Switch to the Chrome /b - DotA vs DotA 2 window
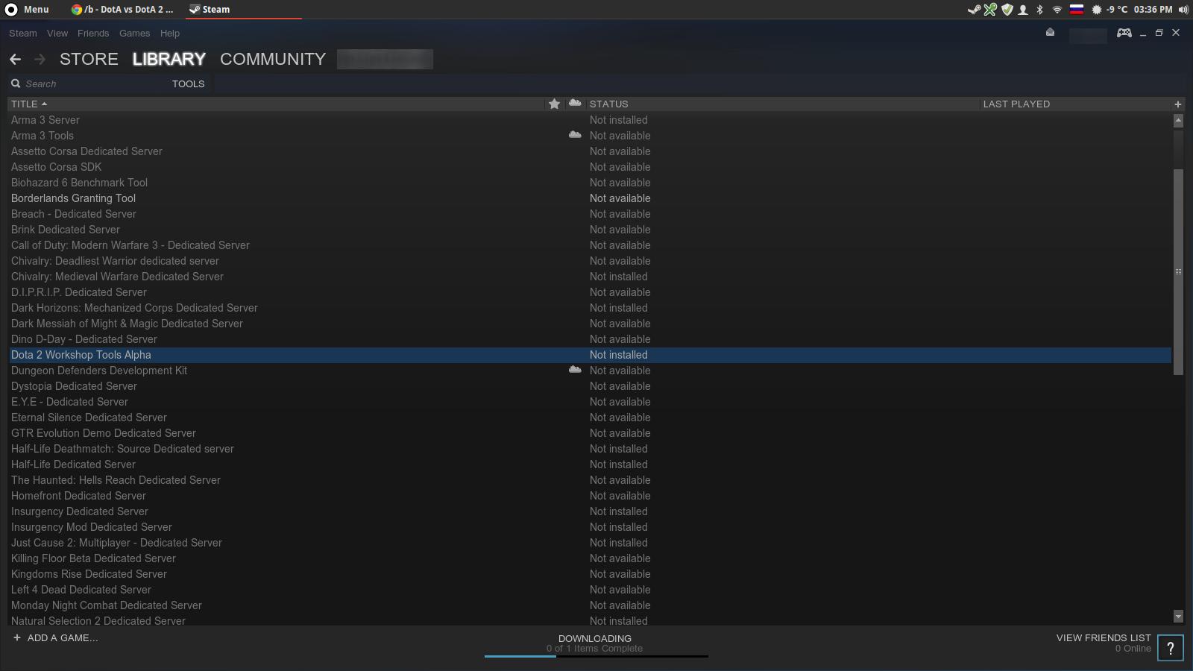 [123, 10]
